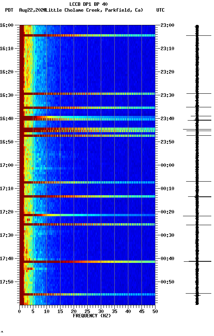The height and width of the screenshot is (336, 214).
Task: Click the 00:00 UTC time label
Action: [167, 165]
